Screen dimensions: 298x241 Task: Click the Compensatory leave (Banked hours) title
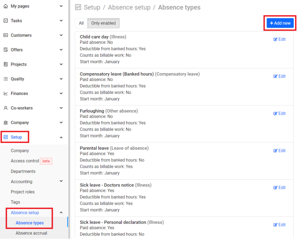117,74
